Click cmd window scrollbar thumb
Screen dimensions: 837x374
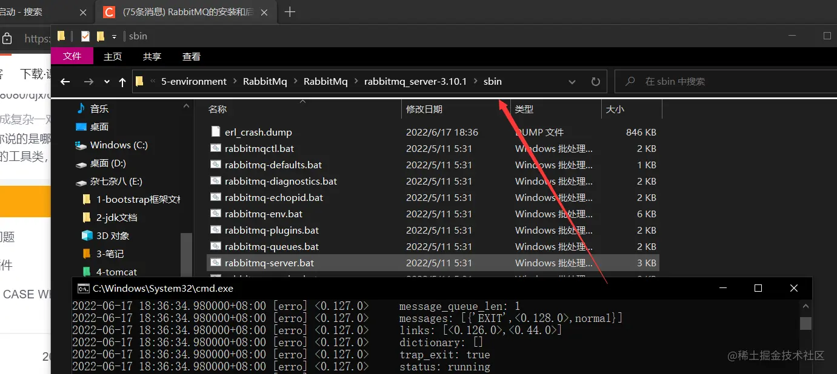pyautogui.click(x=805, y=323)
